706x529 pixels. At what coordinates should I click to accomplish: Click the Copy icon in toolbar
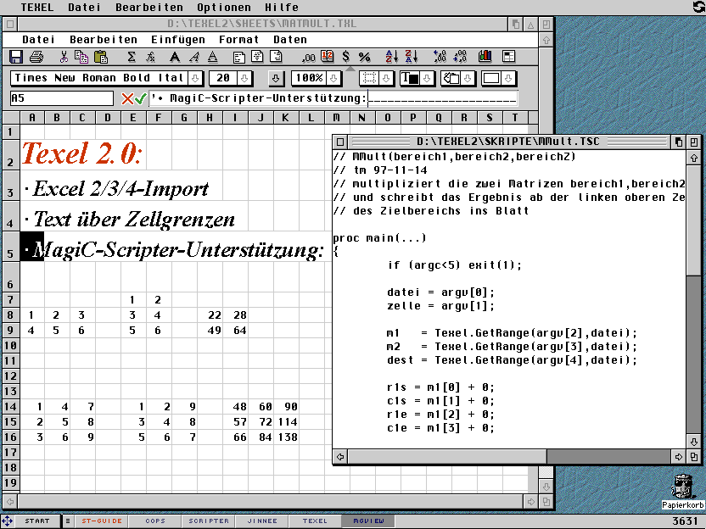point(81,57)
